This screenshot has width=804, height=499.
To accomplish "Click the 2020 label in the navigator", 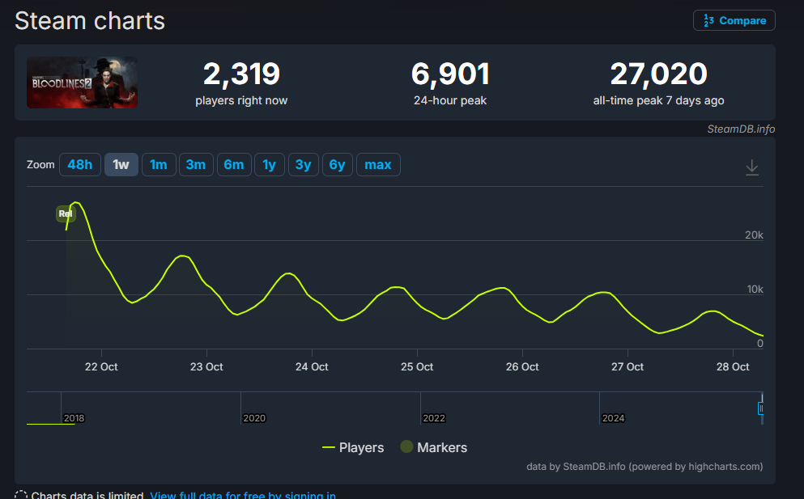I will click(x=254, y=418).
